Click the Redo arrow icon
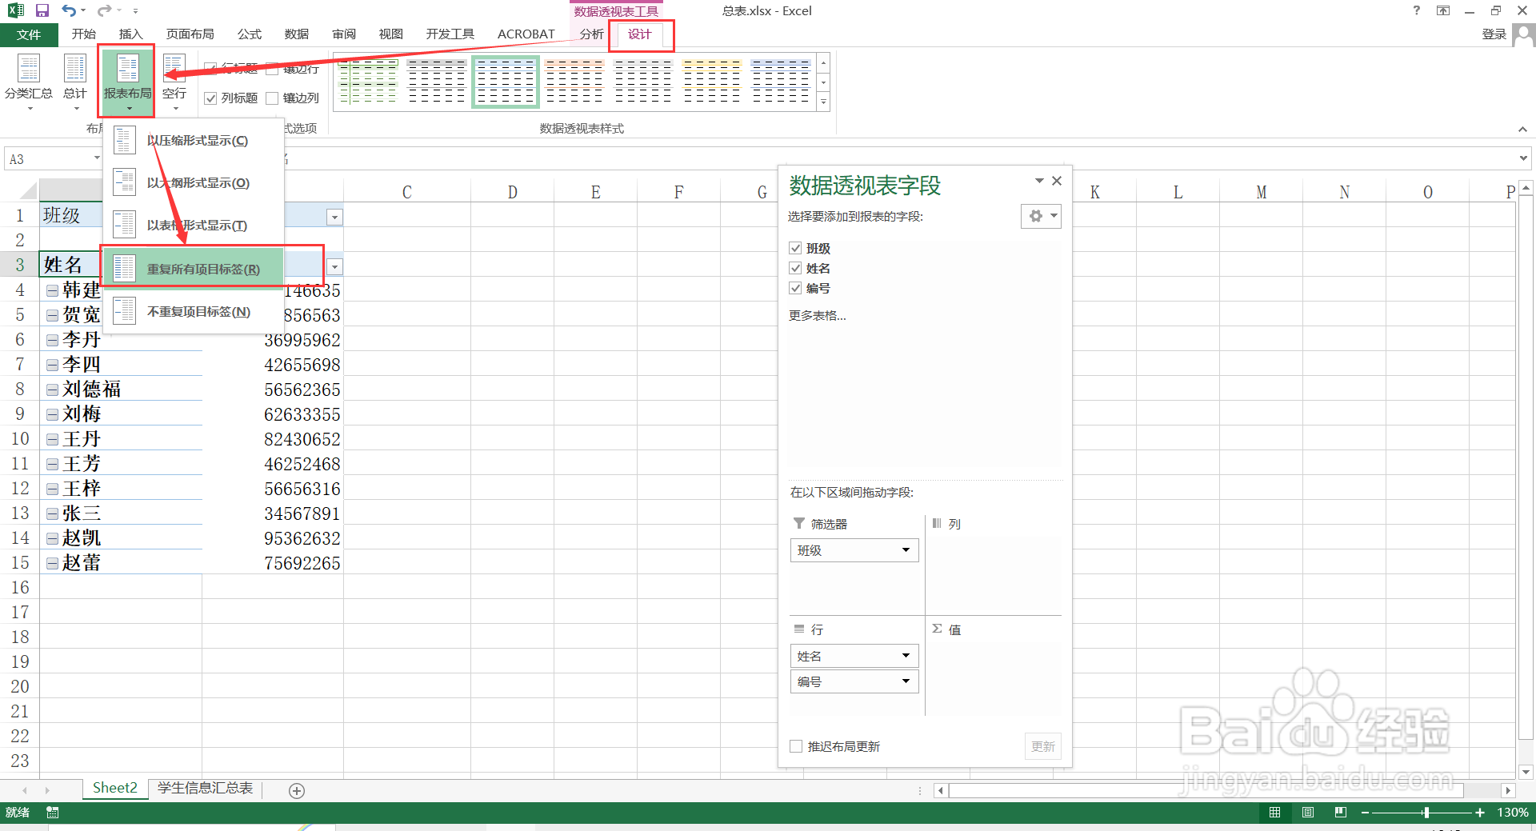 pyautogui.click(x=104, y=10)
